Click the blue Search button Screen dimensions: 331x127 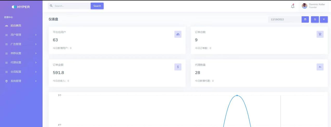97,6
